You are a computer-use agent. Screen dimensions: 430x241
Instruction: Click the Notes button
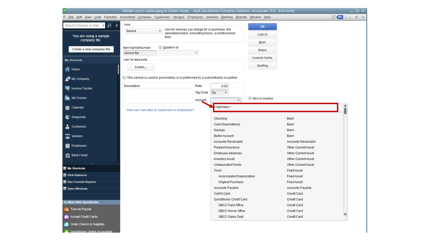[263, 50]
